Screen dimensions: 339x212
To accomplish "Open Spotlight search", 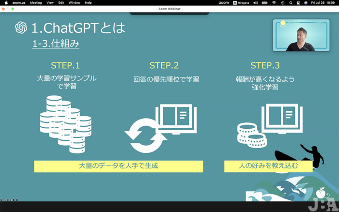I will (x=291, y=3).
